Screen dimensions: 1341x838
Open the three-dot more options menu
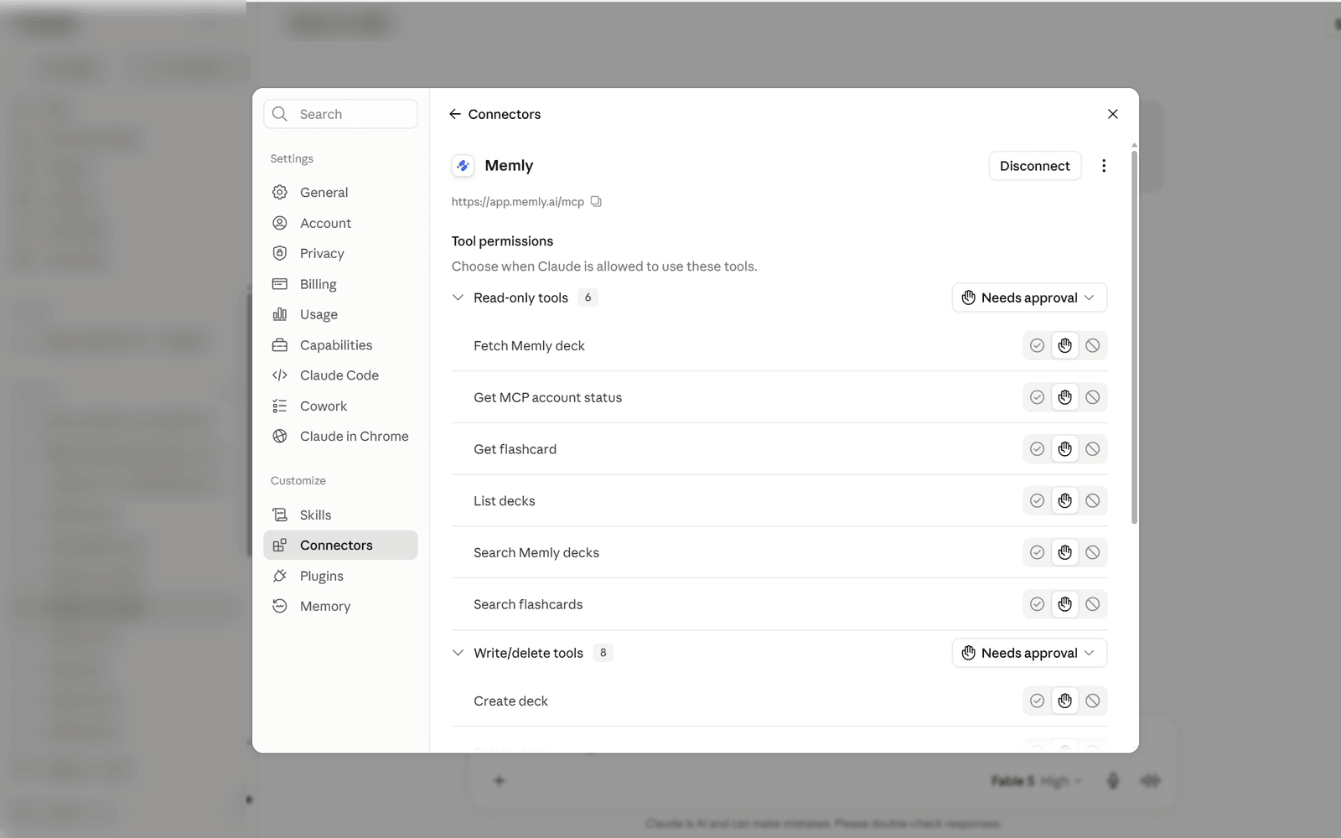1104,166
